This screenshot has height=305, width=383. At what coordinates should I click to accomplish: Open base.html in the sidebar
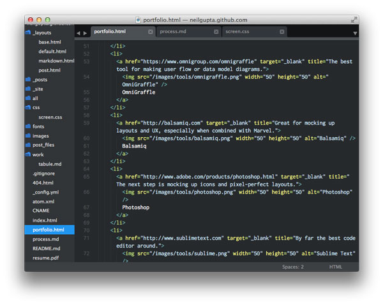[50, 42]
